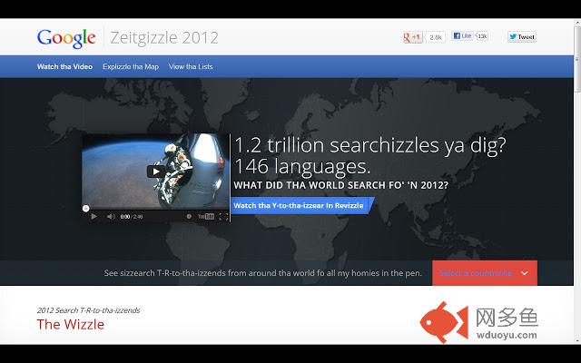Image resolution: width=581 pixels, height=363 pixels.
Task: Click the small play button in the video controls
Action: click(94, 216)
